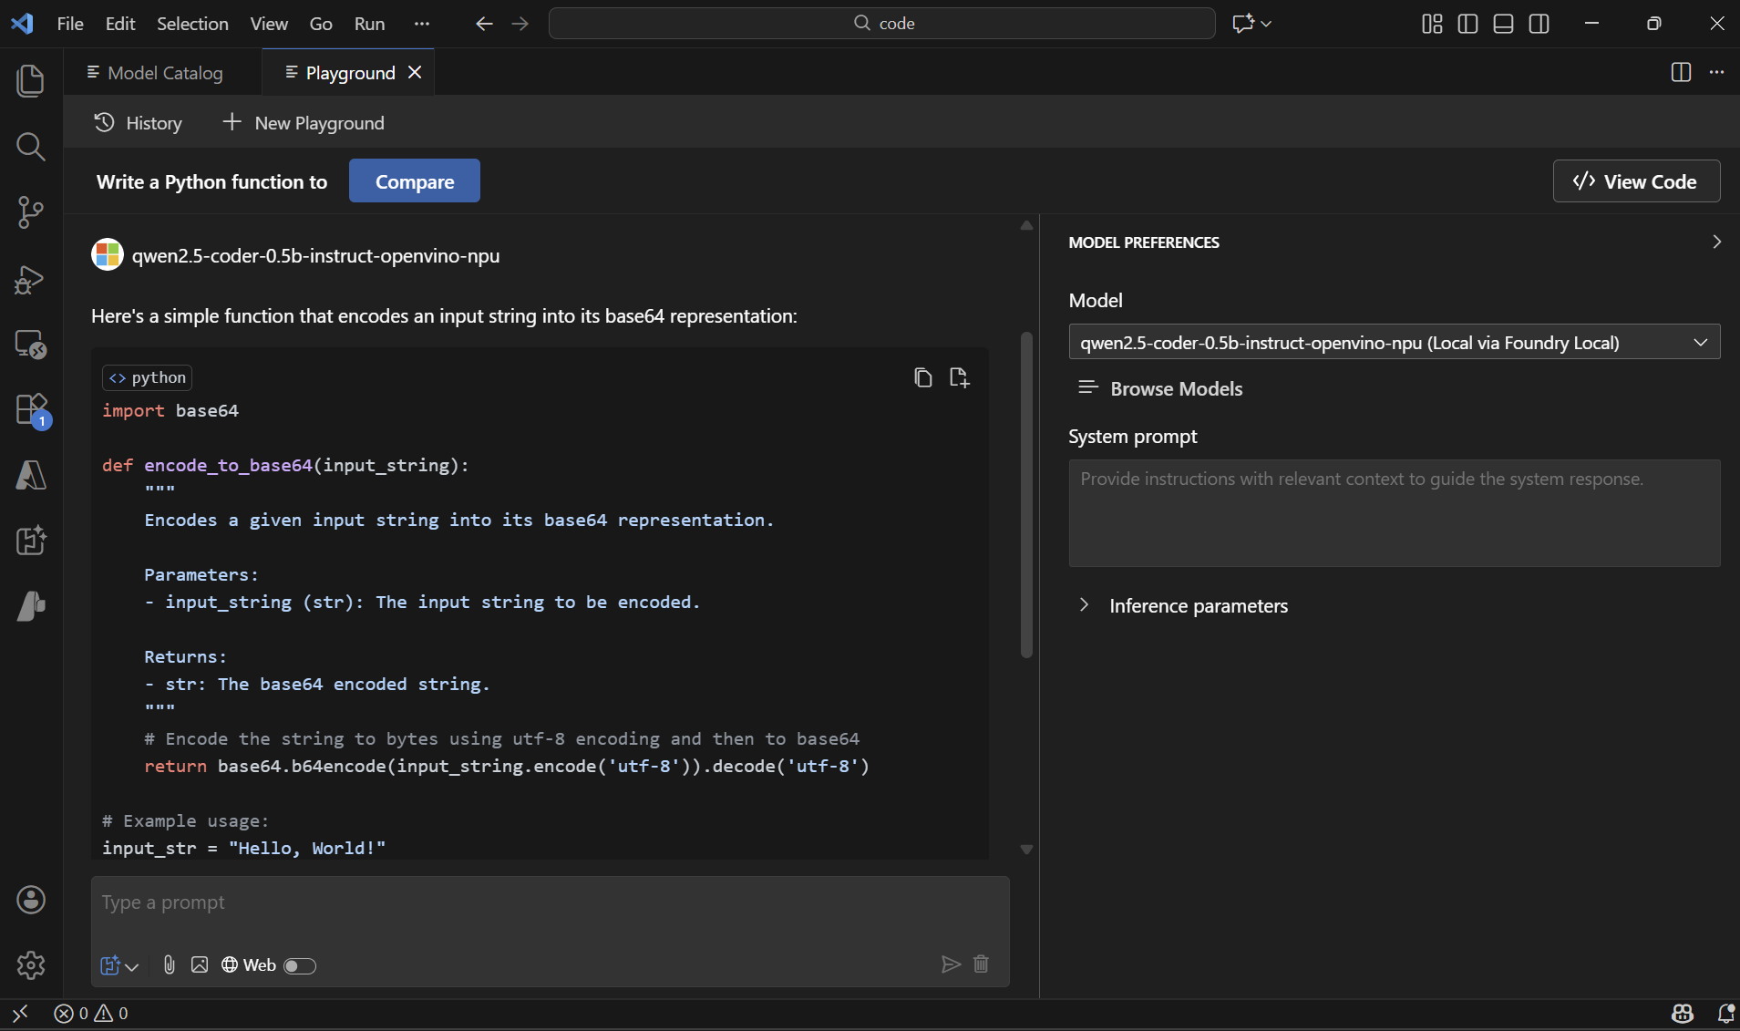Image resolution: width=1740 pixels, height=1031 pixels.
Task: Go forward with the navigation arrow
Action: [x=520, y=24]
